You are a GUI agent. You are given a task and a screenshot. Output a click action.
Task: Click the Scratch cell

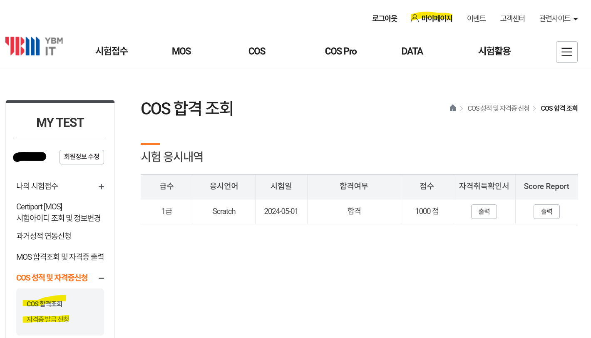click(x=224, y=211)
